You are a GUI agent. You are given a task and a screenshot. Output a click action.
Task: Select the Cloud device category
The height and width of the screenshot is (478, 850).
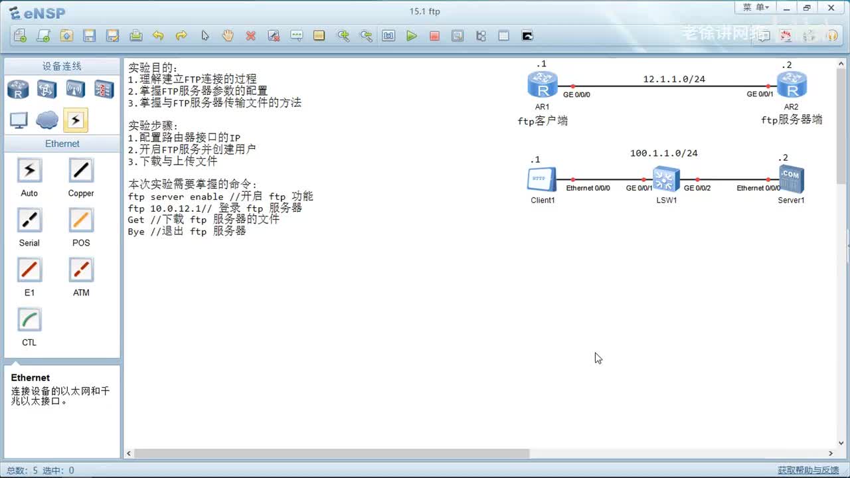click(46, 120)
